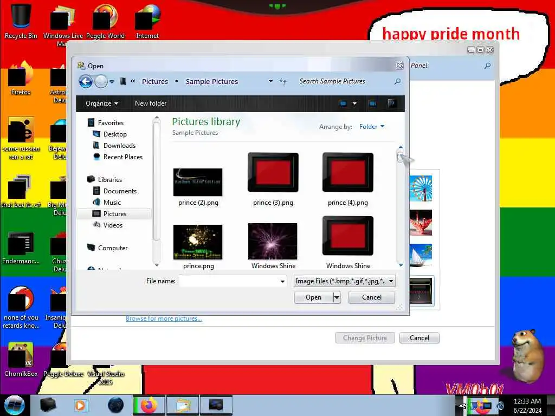555x416 pixels.
Task: Click the Pictures breadcrumb in address bar
Action: [154, 81]
